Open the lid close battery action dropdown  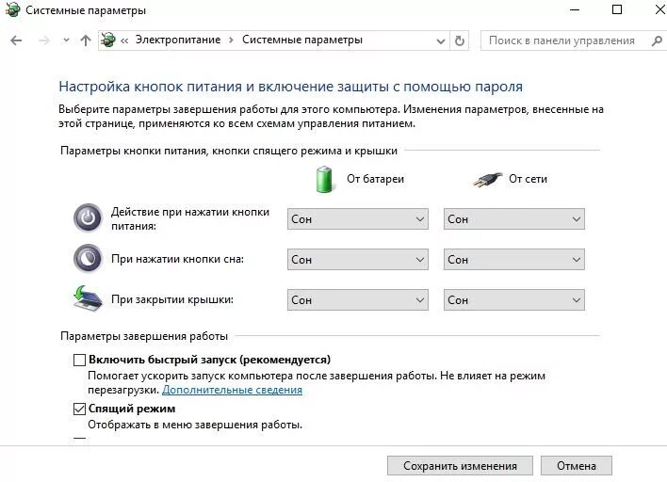pyautogui.click(x=358, y=299)
